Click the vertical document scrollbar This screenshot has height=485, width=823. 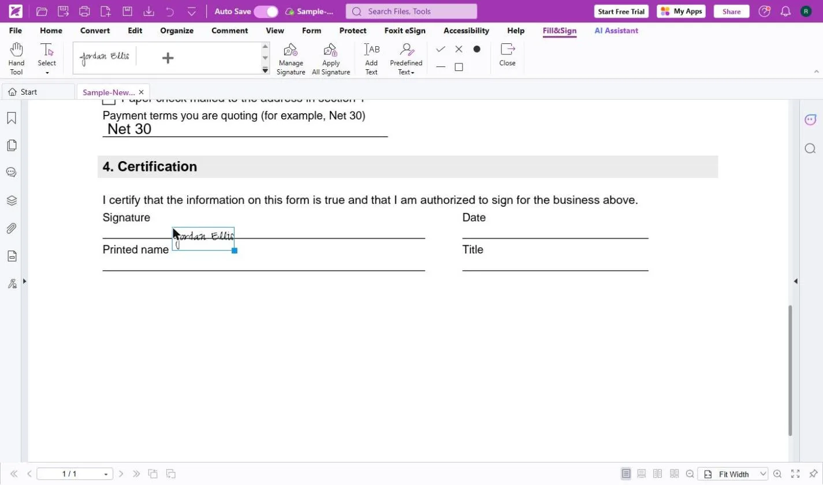coord(791,370)
